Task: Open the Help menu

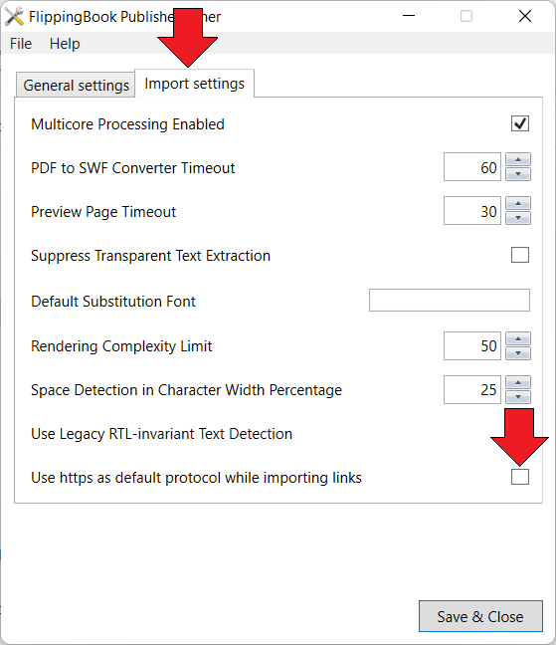Action: pos(65,44)
